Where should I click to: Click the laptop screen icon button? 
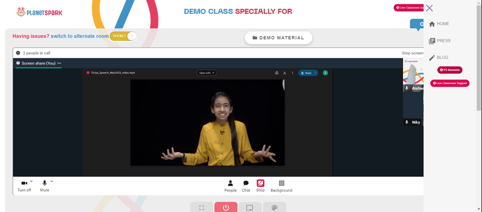(x=250, y=207)
